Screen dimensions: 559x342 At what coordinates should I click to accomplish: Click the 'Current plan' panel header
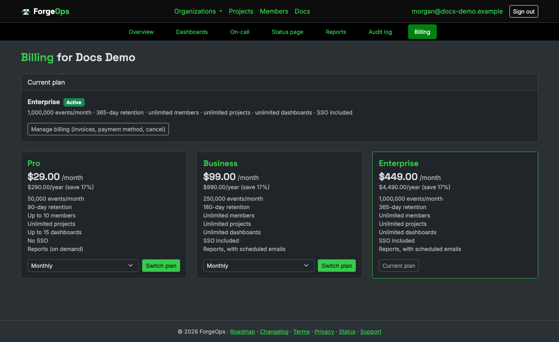279,82
